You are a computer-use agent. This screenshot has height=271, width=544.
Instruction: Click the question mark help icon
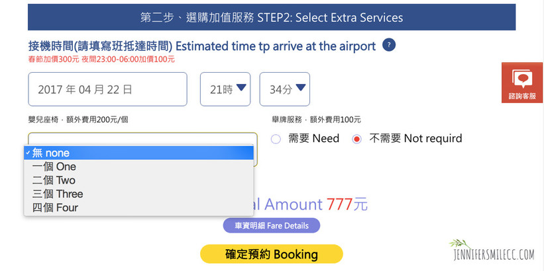pyautogui.click(x=390, y=46)
